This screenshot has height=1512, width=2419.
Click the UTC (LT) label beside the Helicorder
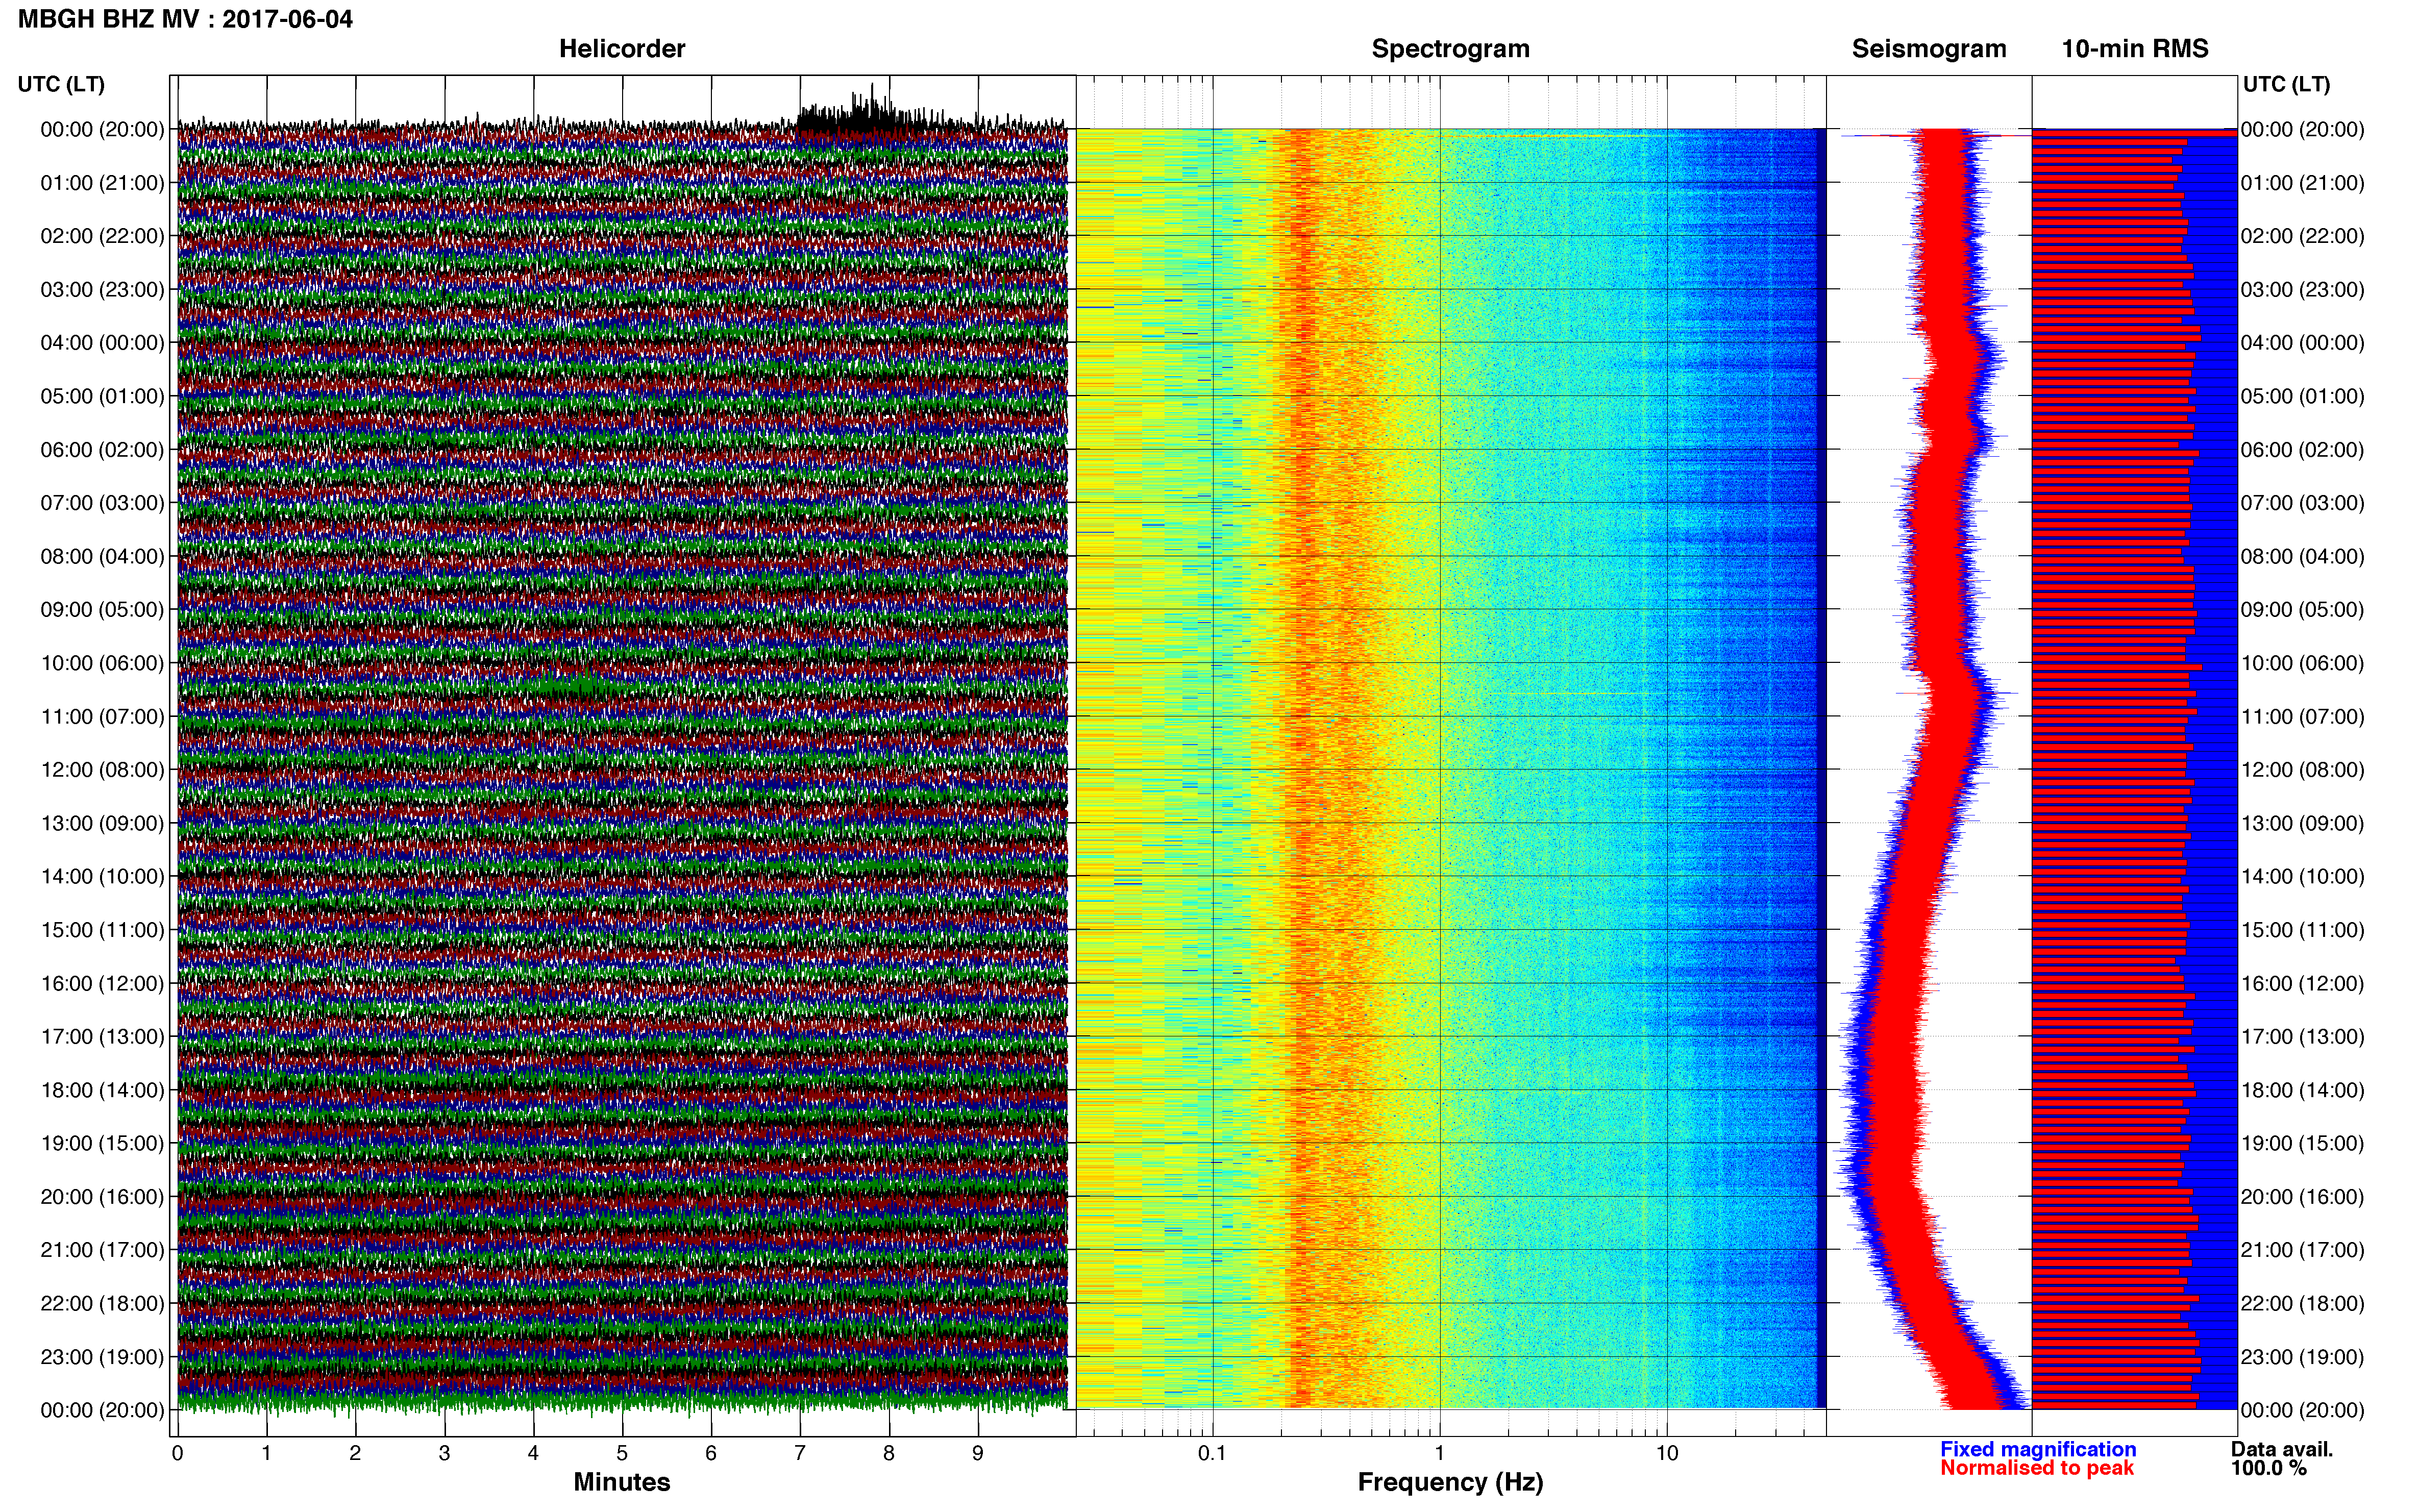coord(61,84)
